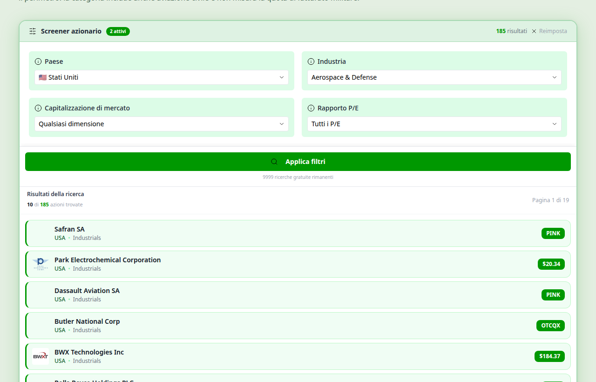Click the Pagina 1 di 19 text
Viewport: 596px width, 382px height.
(550, 200)
